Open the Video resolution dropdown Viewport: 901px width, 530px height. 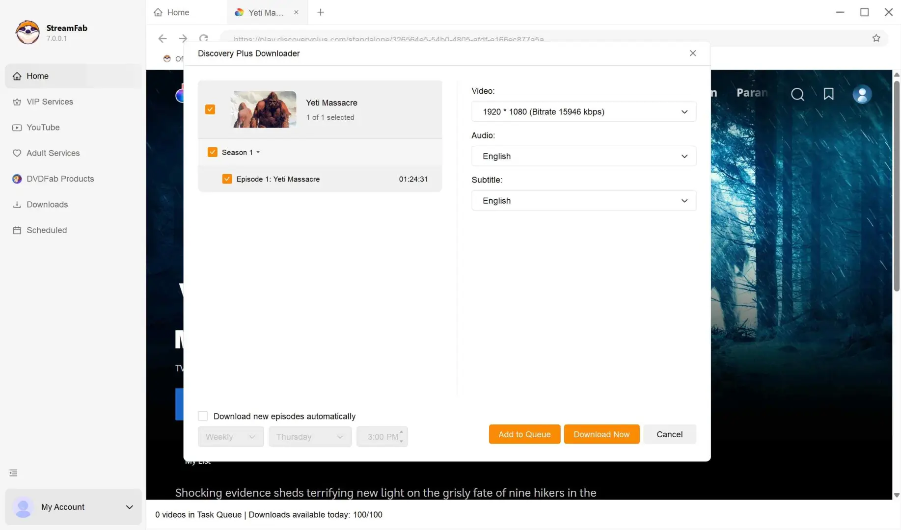pyautogui.click(x=583, y=112)
